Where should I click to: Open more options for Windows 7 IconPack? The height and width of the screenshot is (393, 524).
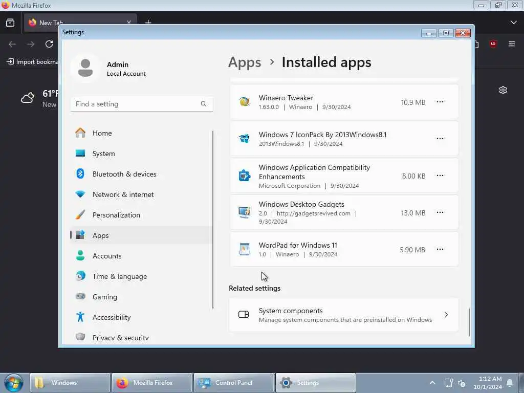pyautogui.click(x=440, y=139)
